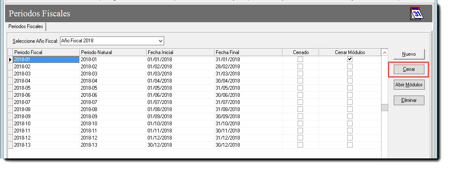450x171 pixels.
Task: Click the Fecha Inicial cell 30/12/2018
Action: (x=180, y=145)
